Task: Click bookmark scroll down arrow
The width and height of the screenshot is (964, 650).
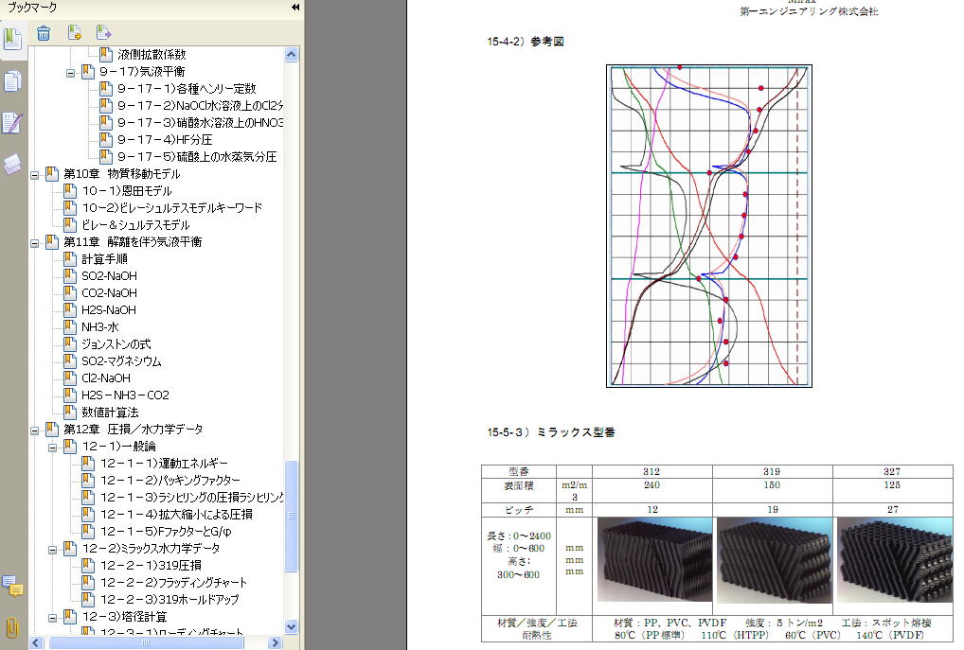Action: 292,626
